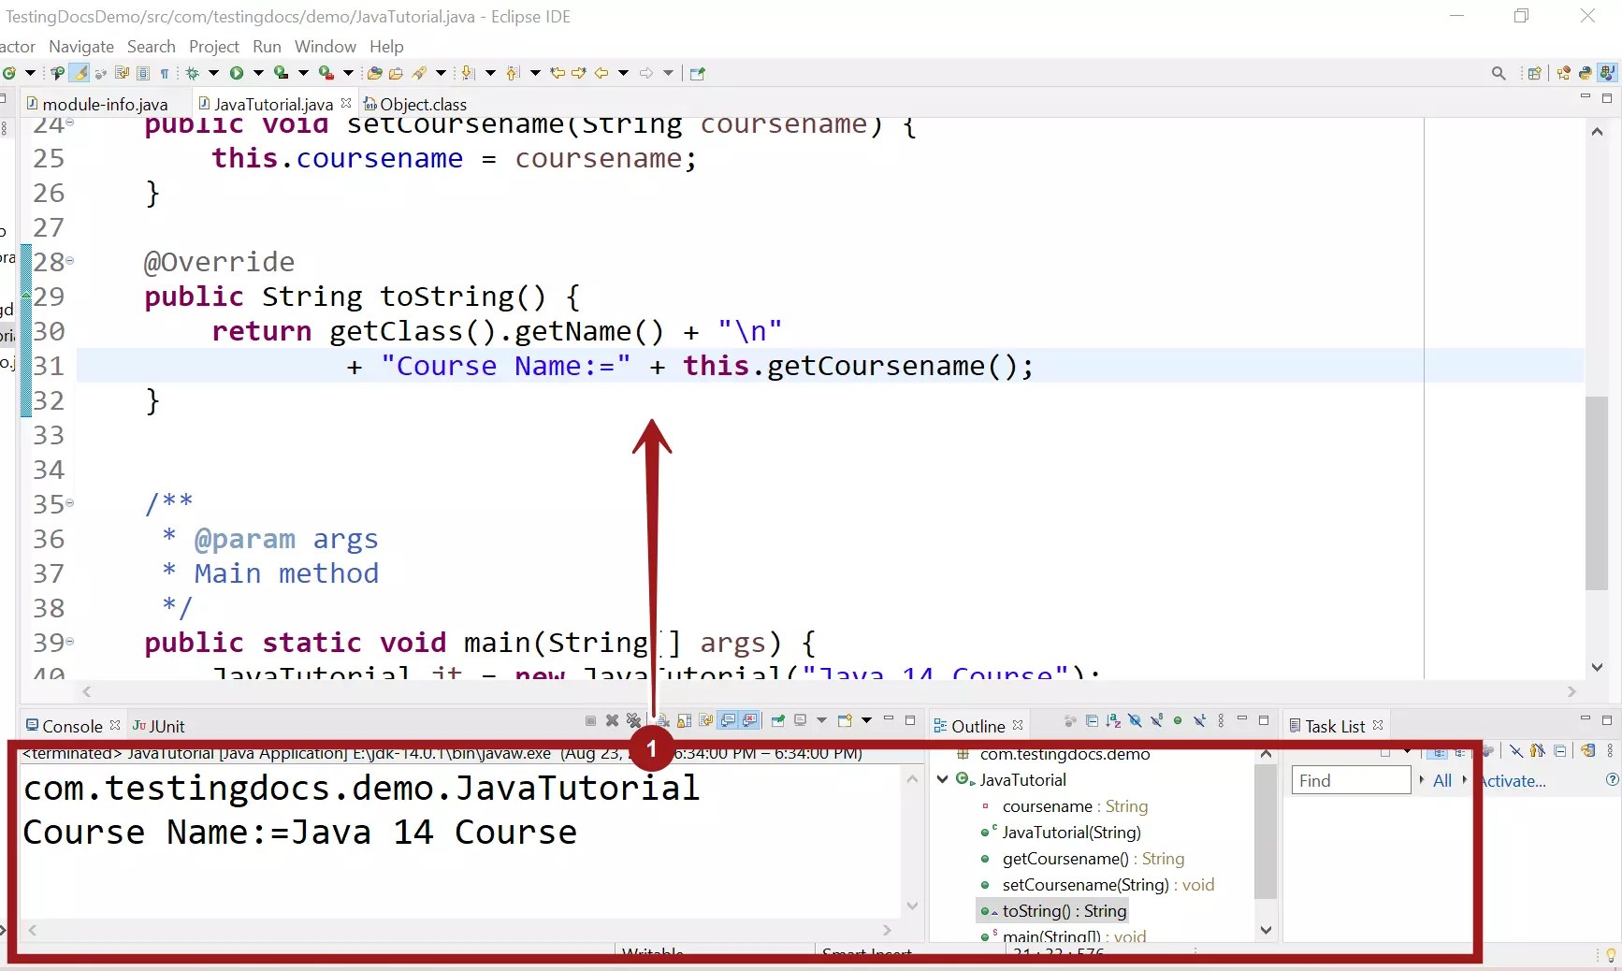
Task: Click the Activate link in Task List
Action: click(x=1515, y=780)
